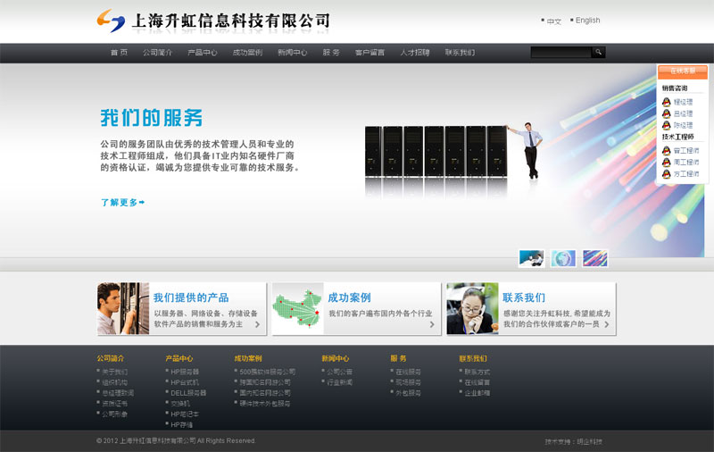Open 服务 in the navigation bar
The image size is (714, 452).
[x=331, y=53]
